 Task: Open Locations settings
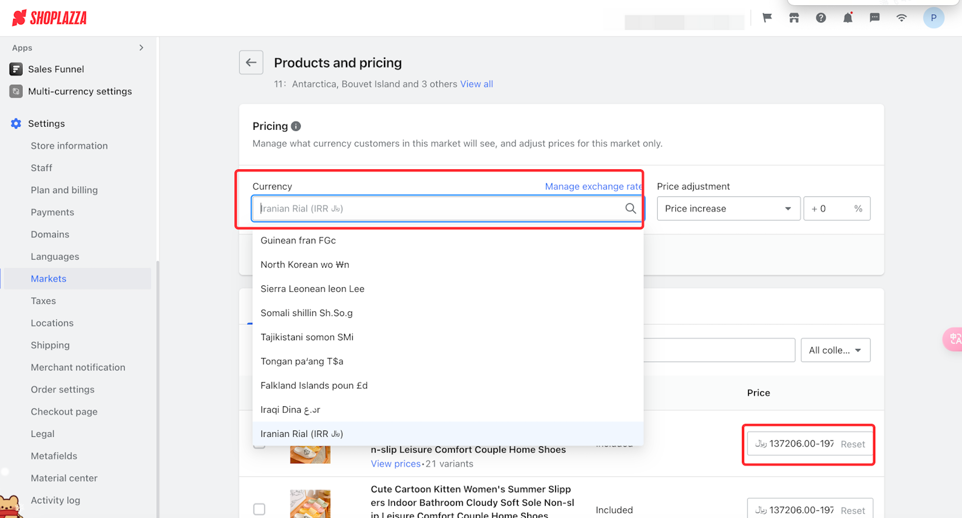(x=52, y=323)
